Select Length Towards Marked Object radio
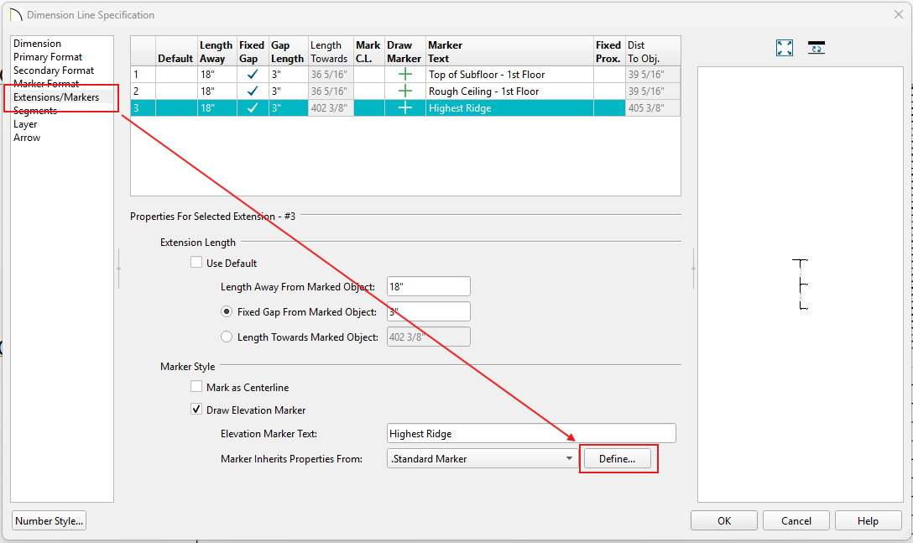 (227, 337)
